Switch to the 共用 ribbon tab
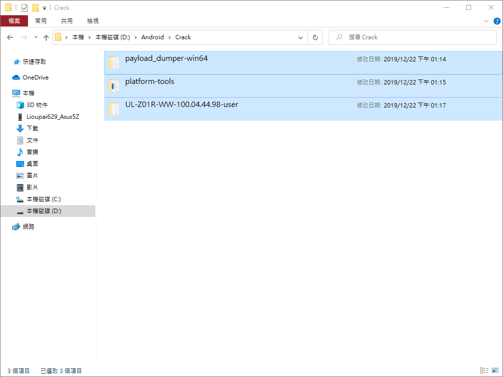 click(67, 21)
